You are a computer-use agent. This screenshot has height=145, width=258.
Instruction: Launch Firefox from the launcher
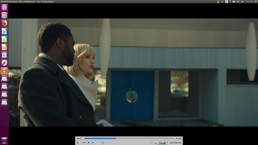pyautogui.click(x=4, y=23)
